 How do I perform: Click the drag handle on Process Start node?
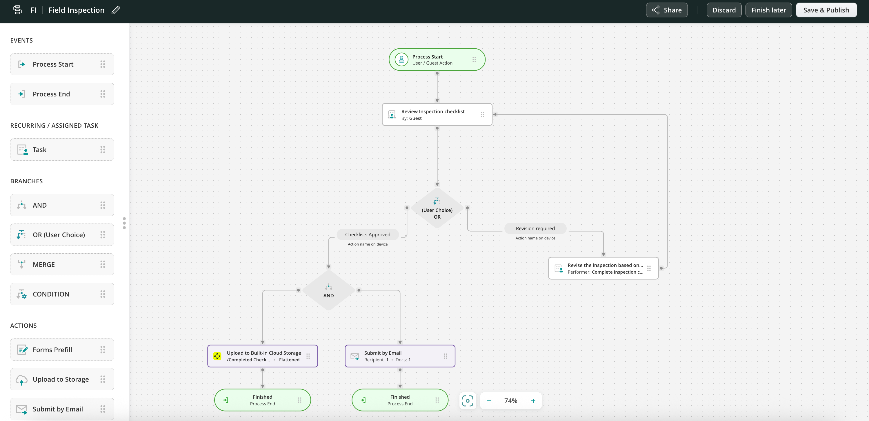[474, 60]
